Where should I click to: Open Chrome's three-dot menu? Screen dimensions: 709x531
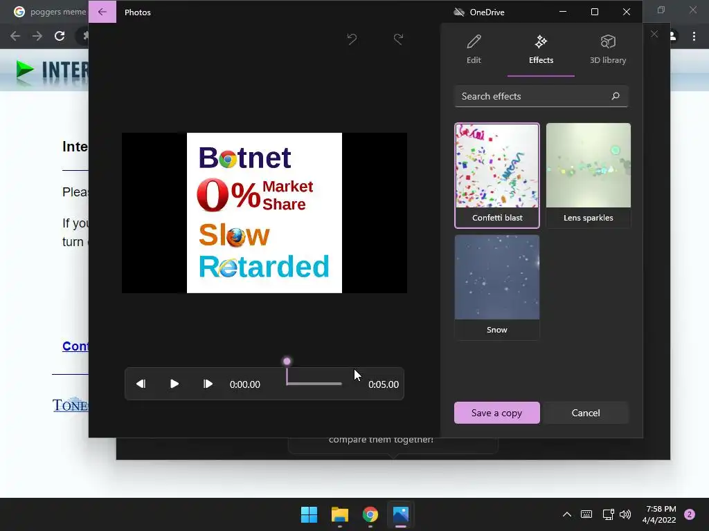tap(694, 36)
